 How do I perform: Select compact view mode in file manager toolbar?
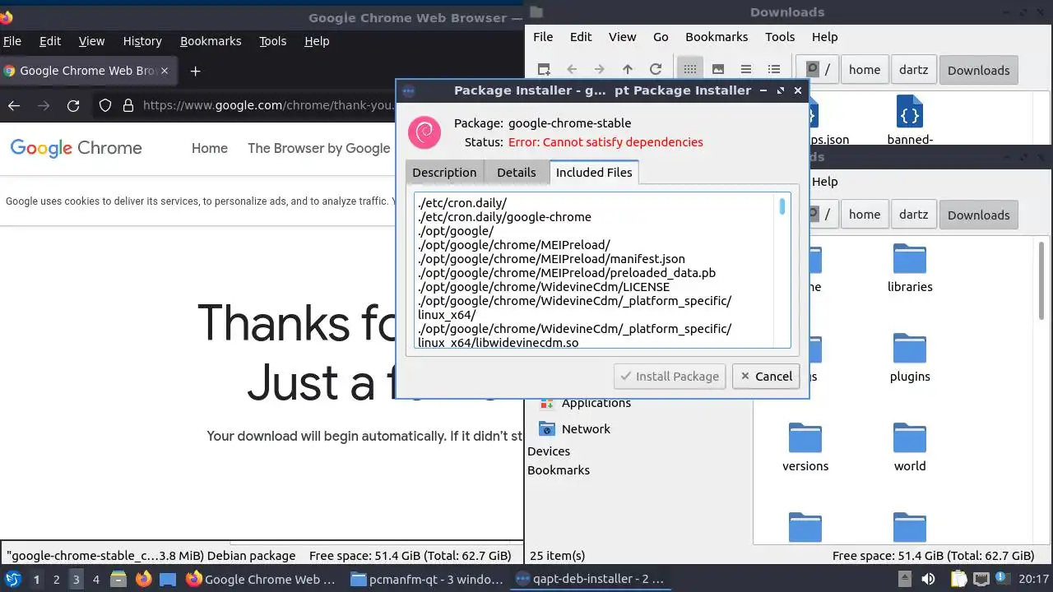pyautogui.click(x=745, y=70)
